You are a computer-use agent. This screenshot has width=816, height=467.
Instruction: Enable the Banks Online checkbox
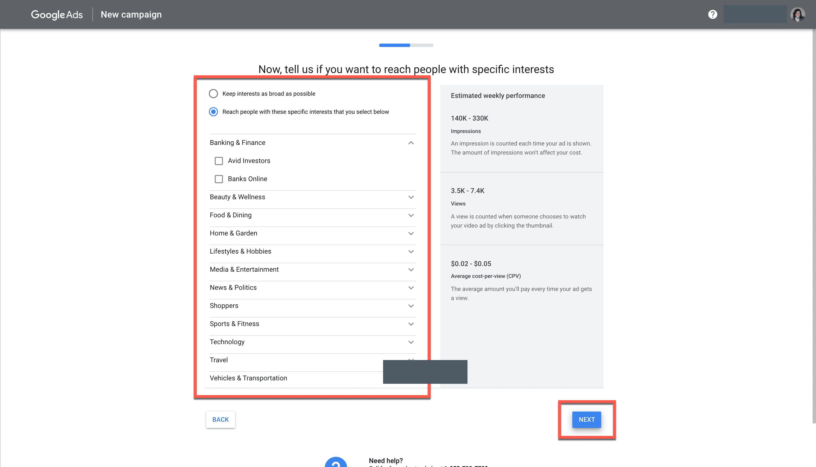click(219, 179)
